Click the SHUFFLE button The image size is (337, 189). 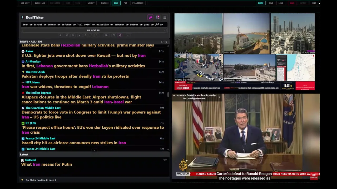tap(105, 3)
